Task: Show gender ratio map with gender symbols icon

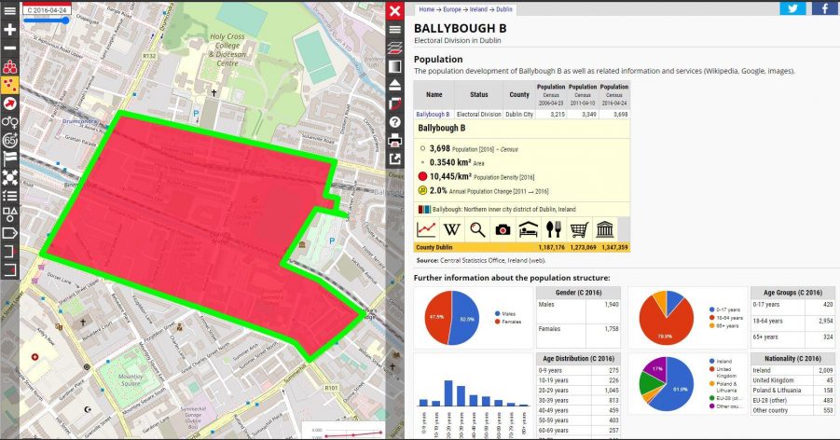Action: tap(9, 122)
